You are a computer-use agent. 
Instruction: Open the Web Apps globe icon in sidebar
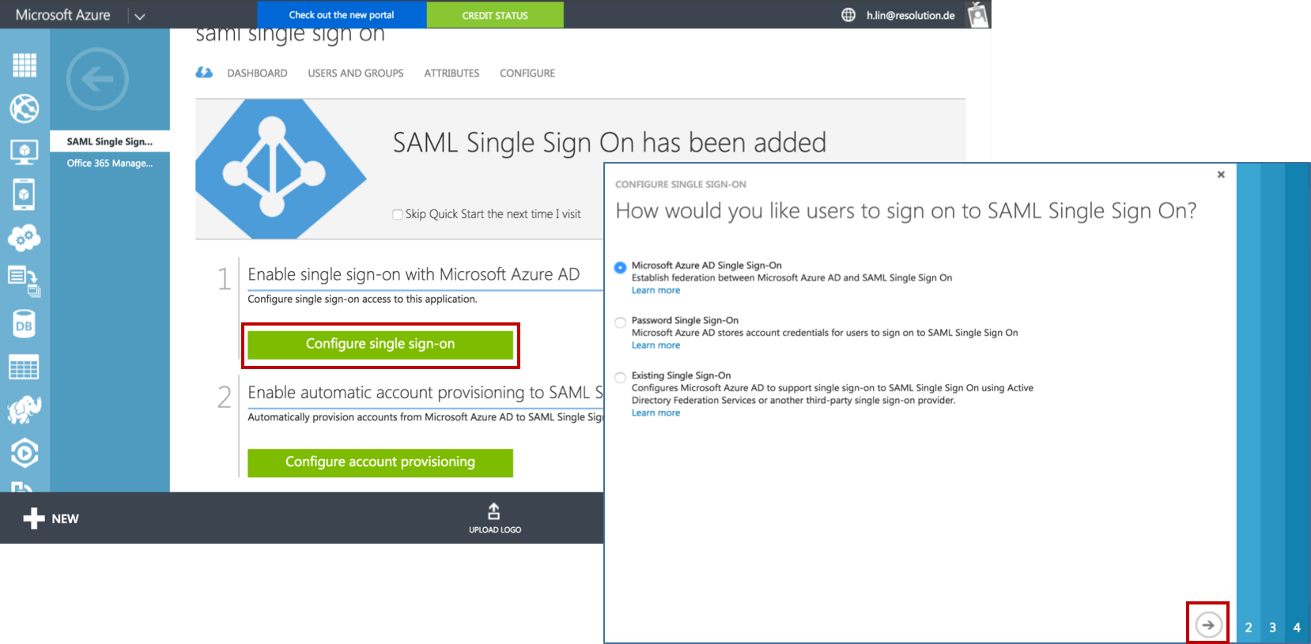click(x=25, y=108)
